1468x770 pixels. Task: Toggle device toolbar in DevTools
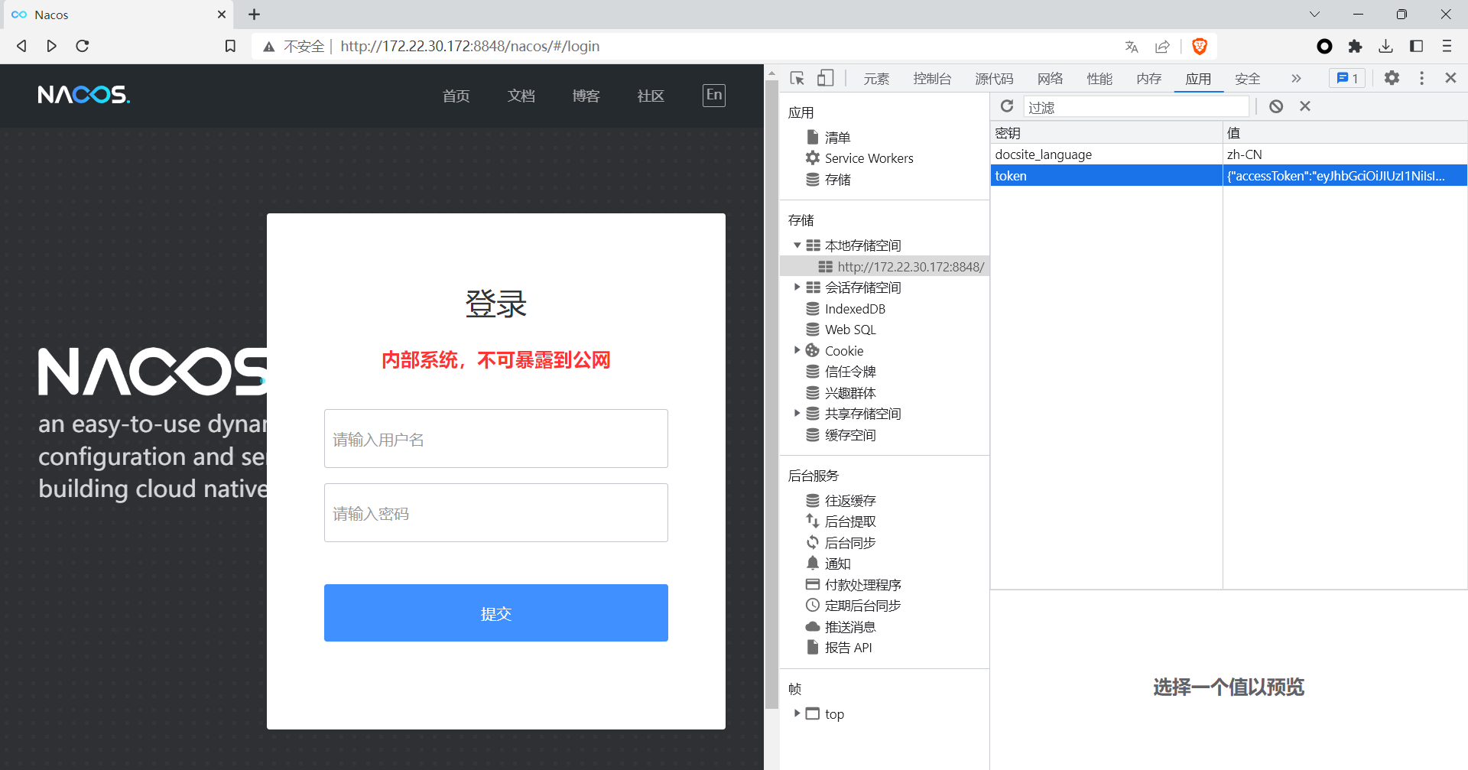826,78
